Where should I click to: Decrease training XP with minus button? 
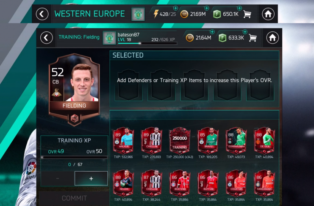coord(58,178)
